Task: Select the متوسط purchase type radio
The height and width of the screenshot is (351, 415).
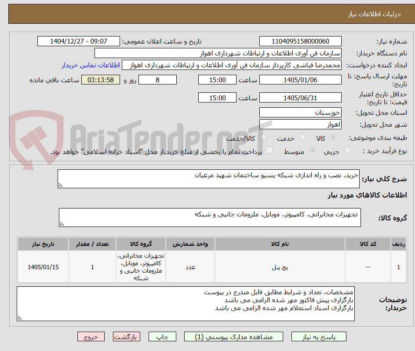Action: point(312,150)
